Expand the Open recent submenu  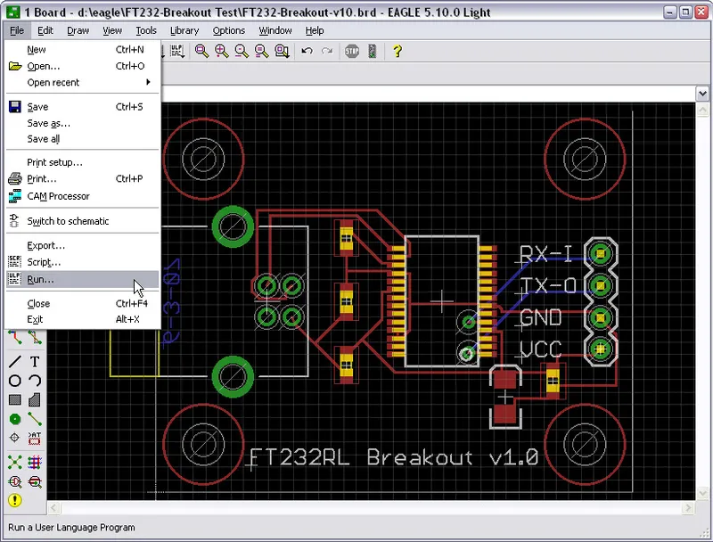pyautogui.click(x=53, y=82)
